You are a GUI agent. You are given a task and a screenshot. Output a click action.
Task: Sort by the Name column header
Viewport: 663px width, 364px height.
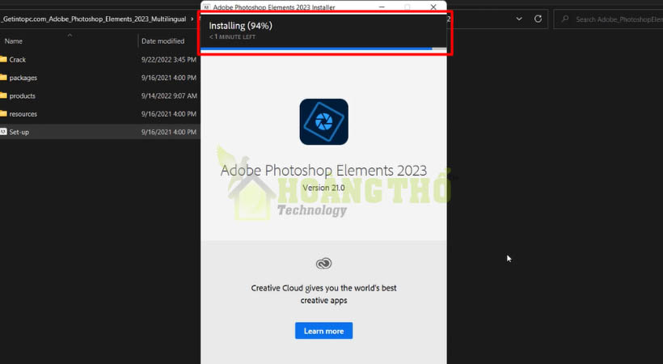[14, 41]
